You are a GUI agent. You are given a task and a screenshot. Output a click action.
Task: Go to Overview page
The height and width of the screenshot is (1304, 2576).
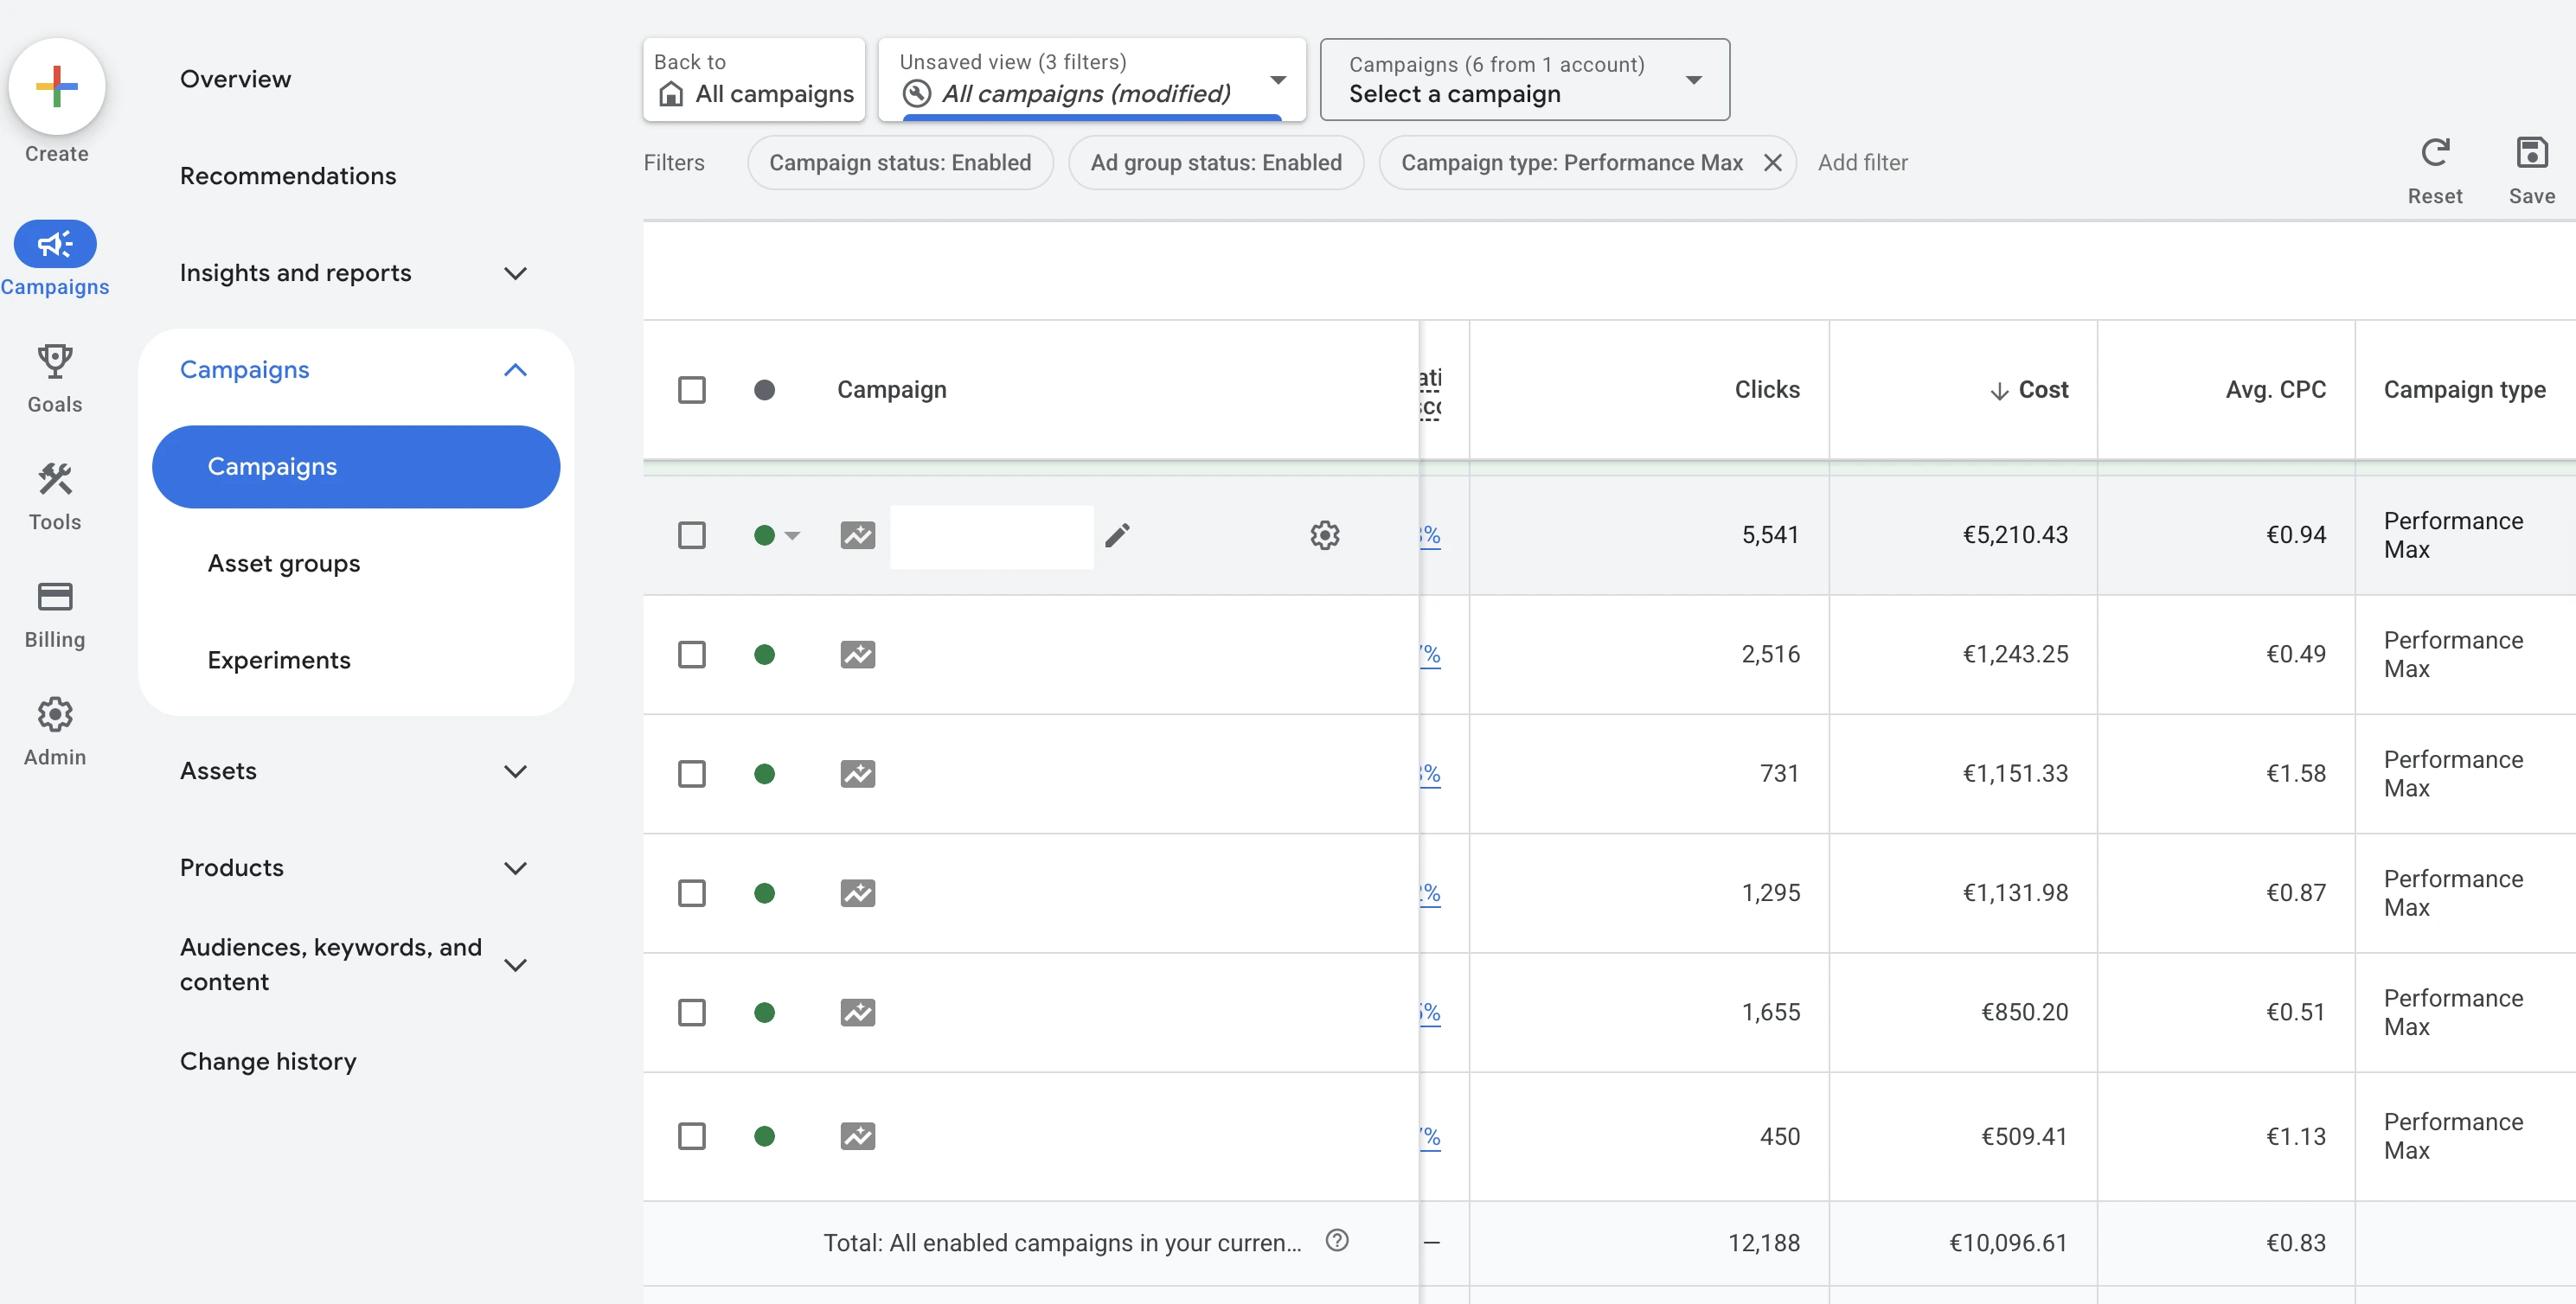point(235,79)
